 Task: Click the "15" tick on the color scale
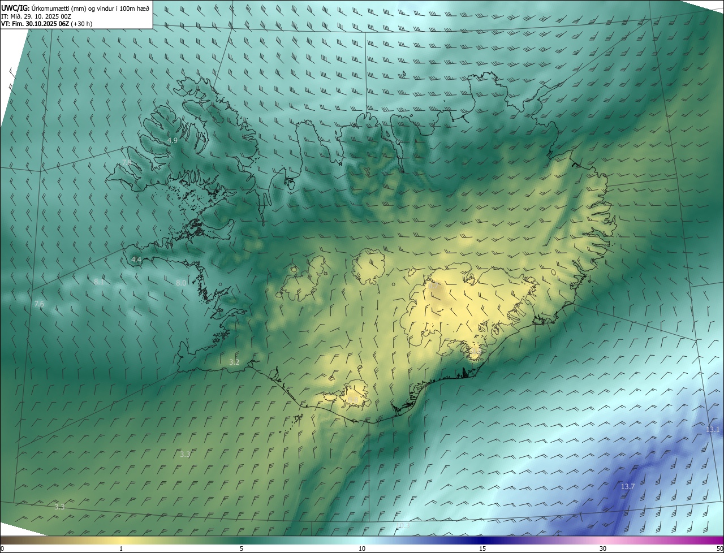point(482,548)
